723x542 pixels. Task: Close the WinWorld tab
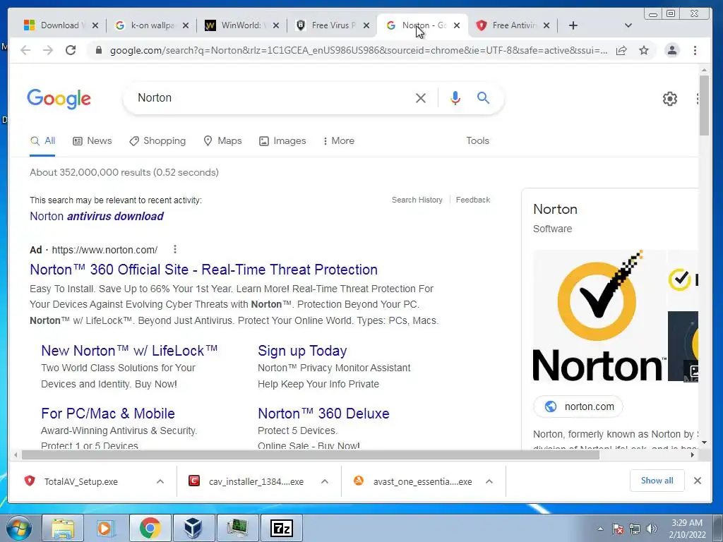point(276,25)
